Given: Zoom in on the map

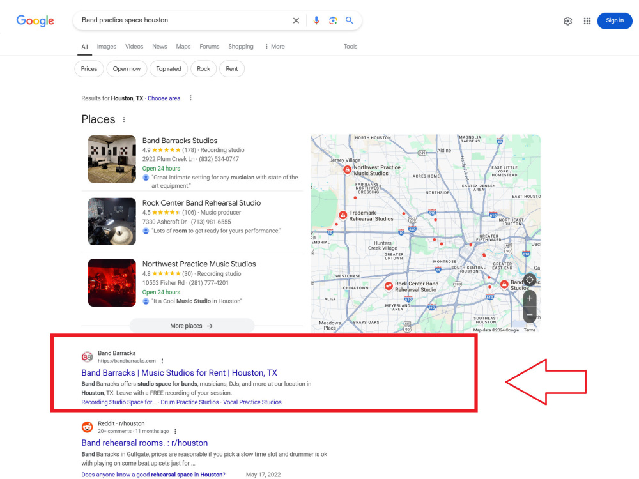Looking at the screenshot, I should point(529,298).
